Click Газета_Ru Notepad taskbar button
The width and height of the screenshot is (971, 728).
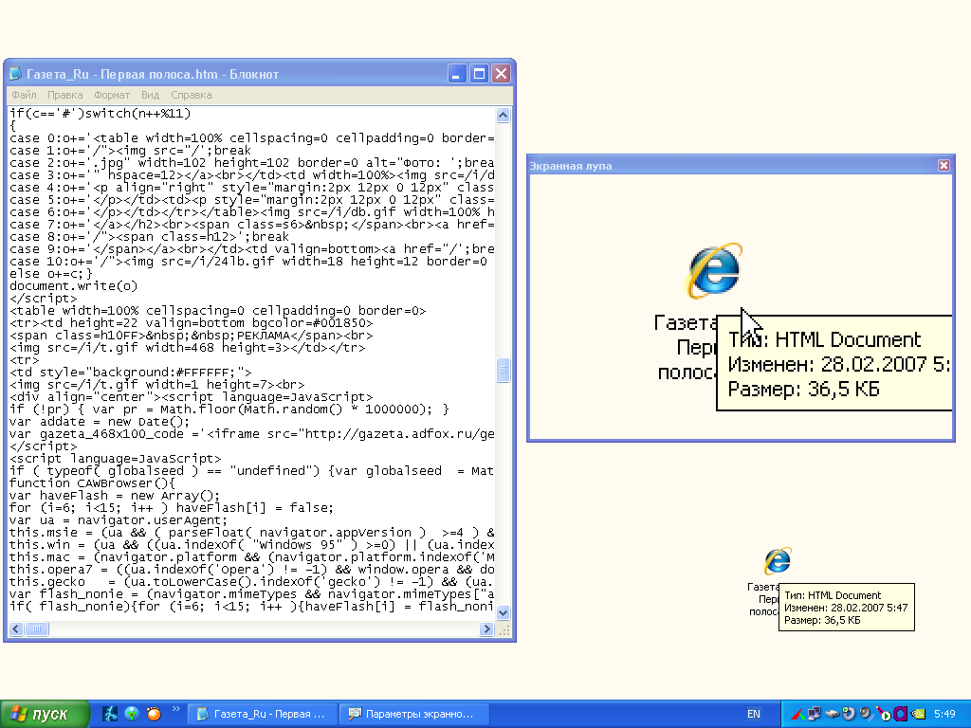coord(262,714)
